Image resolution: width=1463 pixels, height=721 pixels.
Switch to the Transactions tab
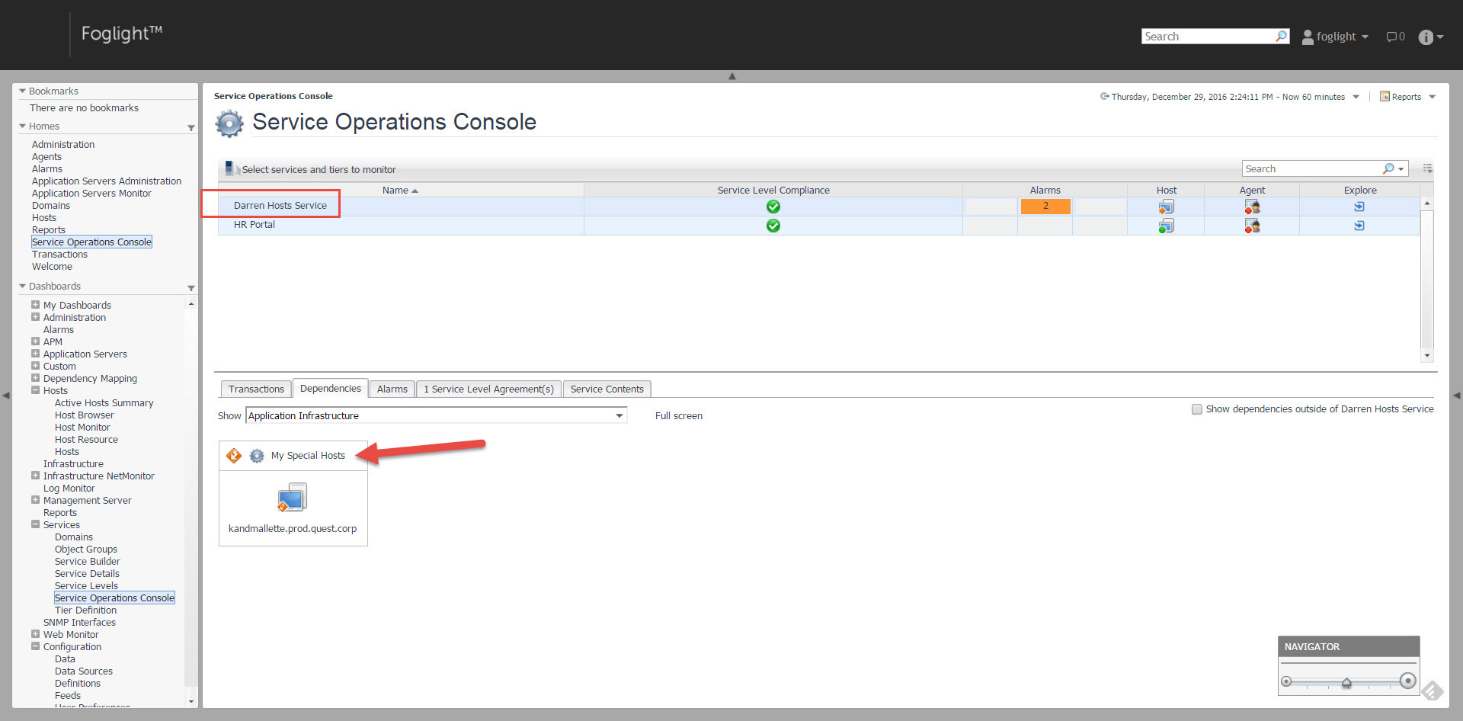pyautogui.click(x=256, y=389)
